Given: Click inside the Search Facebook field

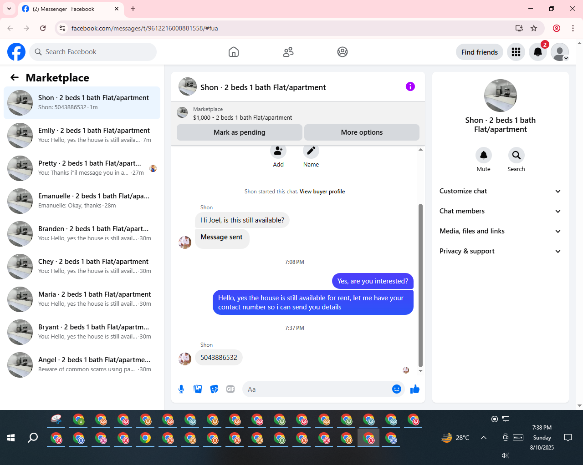Looking at the screenshot, I should [x=93, y=52].
